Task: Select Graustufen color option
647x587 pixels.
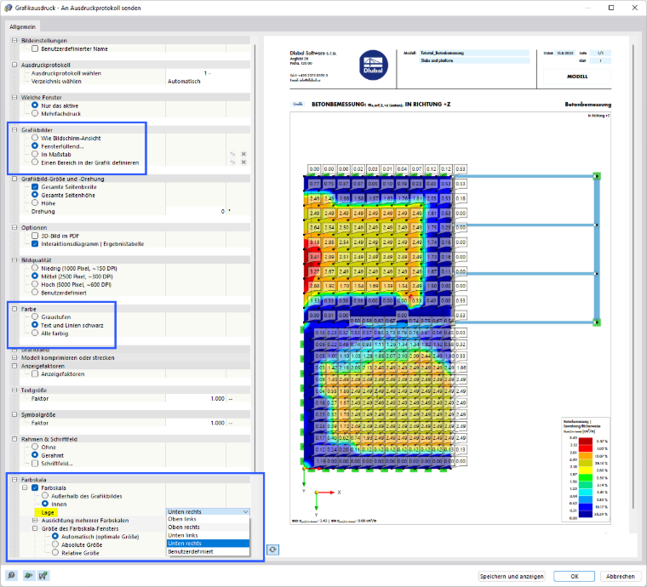Action: pos(35,316)
